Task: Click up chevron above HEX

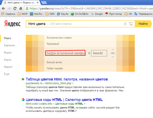Action: [113, 50]
